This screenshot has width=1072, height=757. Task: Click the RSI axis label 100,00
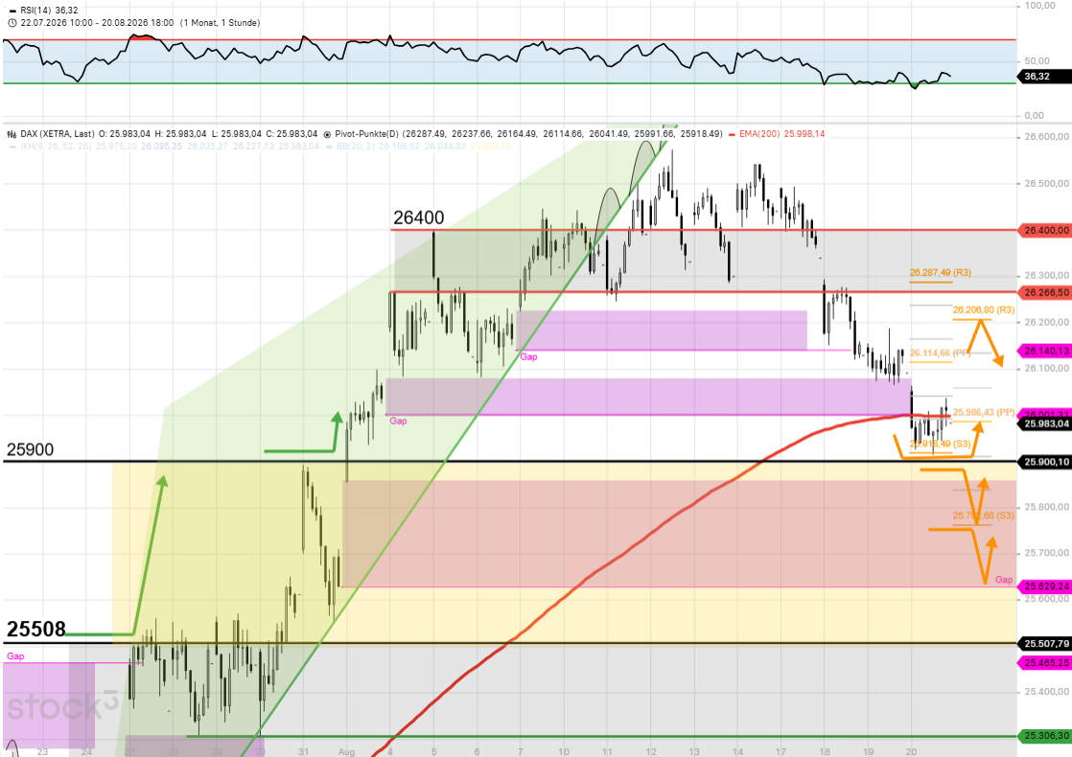tap(1039, 6)
